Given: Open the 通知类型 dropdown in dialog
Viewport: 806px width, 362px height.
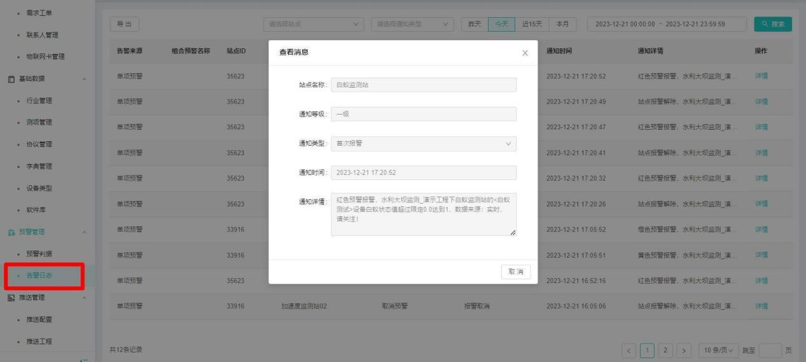Looking at the screenshot, I should pyautogui.click(x=423, y=144).
